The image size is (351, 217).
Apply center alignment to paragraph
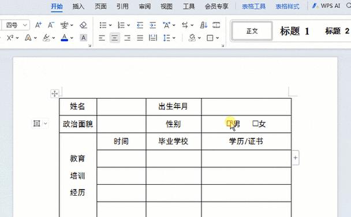click(x=115, y=38)
